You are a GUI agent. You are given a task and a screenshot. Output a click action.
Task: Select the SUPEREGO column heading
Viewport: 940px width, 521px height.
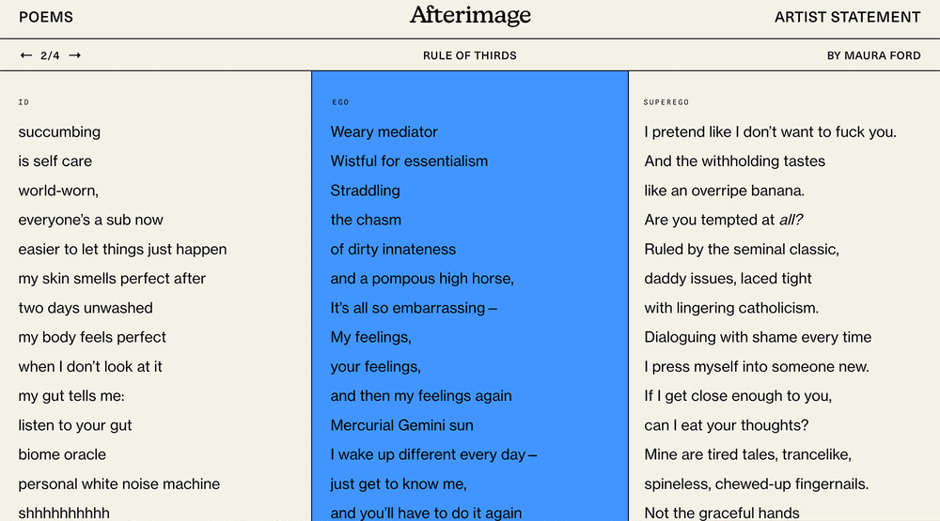click(x=666, y=101)
